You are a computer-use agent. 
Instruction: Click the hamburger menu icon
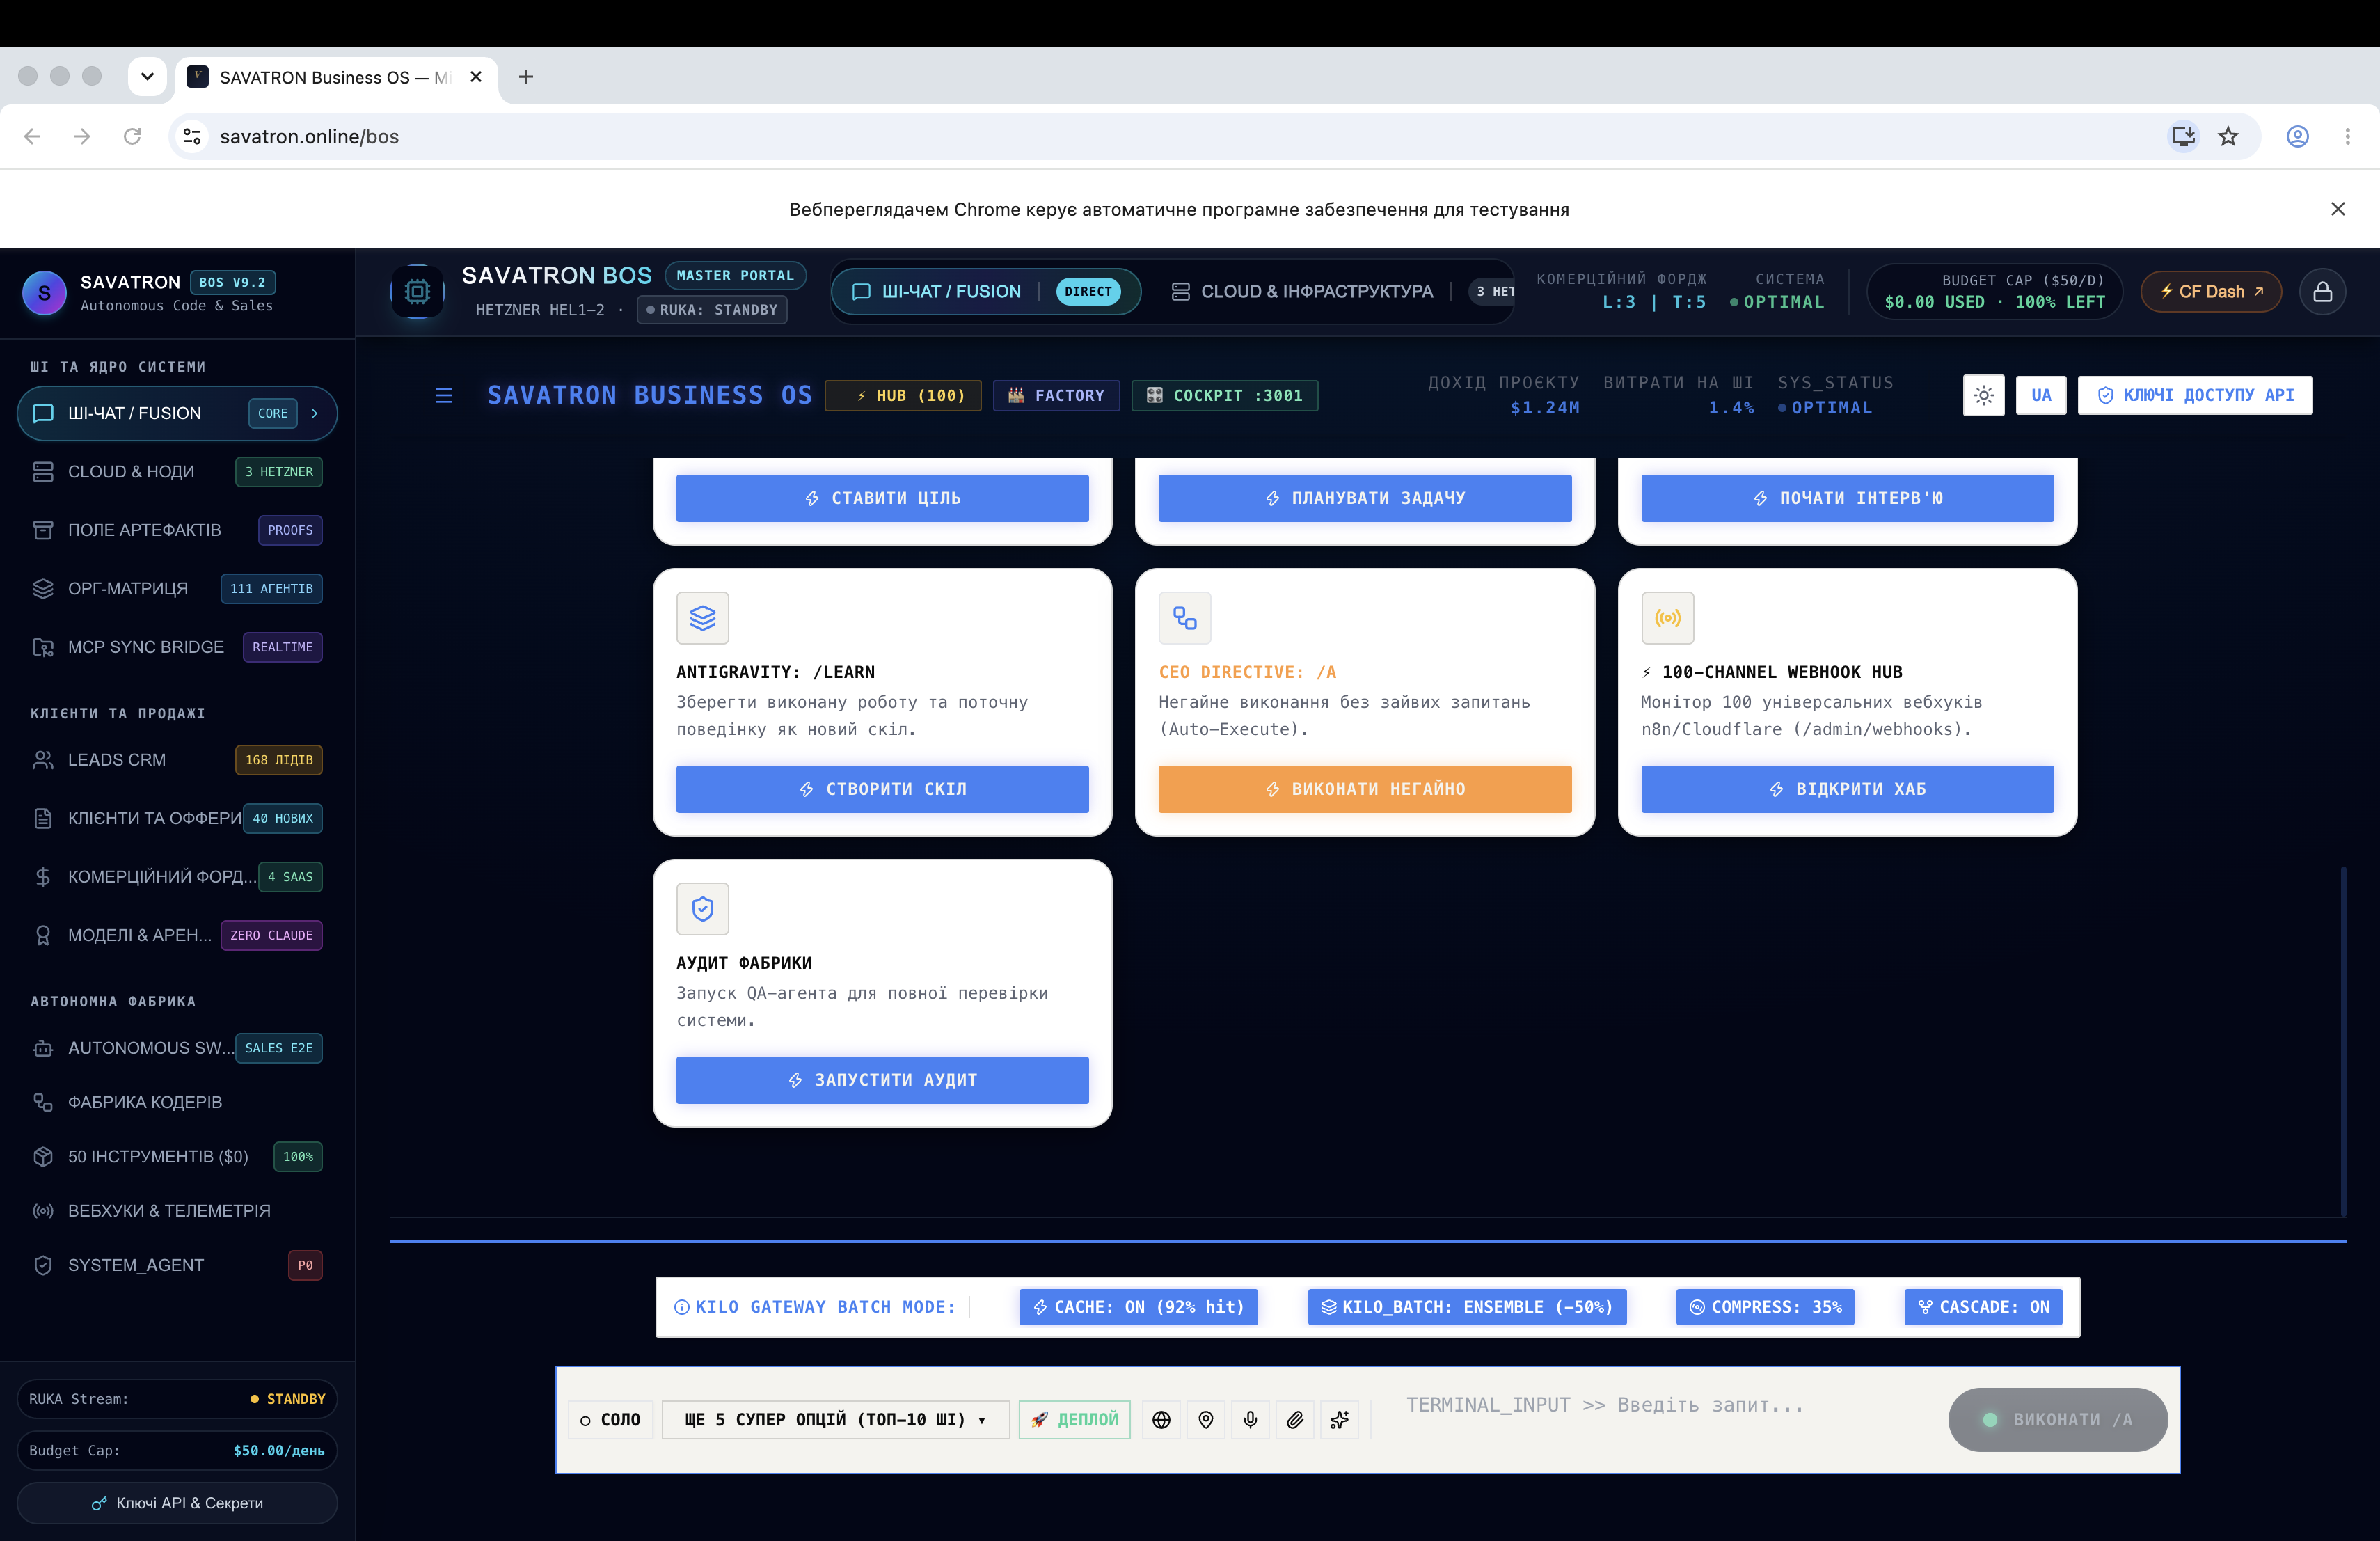coord(444,395)
